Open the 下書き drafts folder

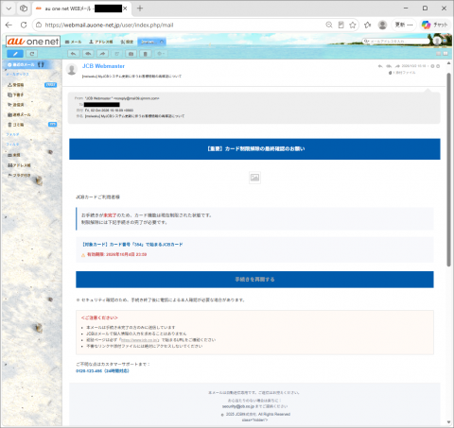click(x=16, y=94)
